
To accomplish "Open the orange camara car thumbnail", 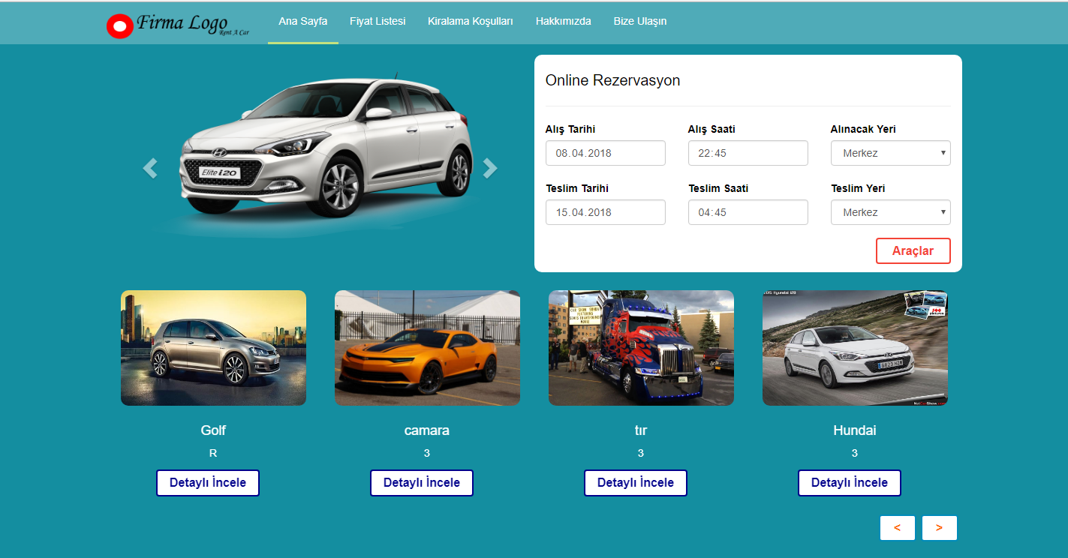I will point(427,348).
